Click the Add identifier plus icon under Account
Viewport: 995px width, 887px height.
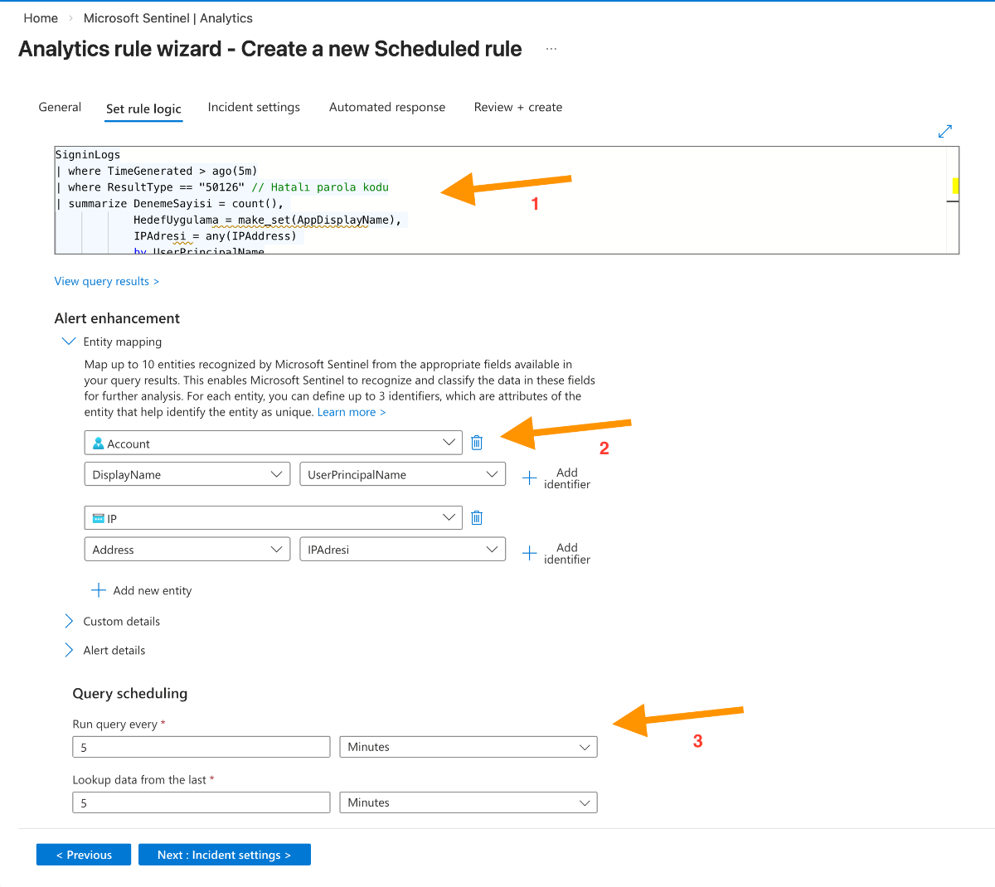click(x=529, y=477)
